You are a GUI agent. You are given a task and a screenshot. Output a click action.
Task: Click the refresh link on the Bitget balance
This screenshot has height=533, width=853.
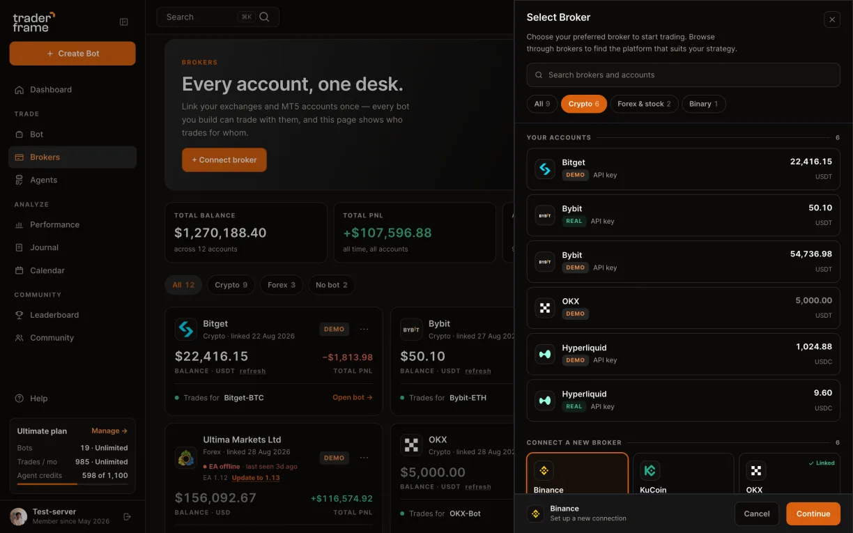tap(252, 371)
